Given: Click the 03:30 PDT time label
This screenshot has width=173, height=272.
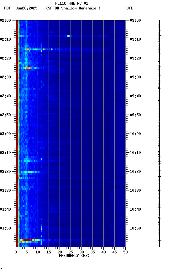Looking at the screenshot, I should pos(5,191).
